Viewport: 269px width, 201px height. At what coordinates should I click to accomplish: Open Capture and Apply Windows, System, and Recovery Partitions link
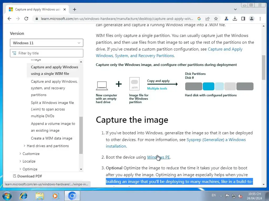pyautogui.click(x=169, y=52)
